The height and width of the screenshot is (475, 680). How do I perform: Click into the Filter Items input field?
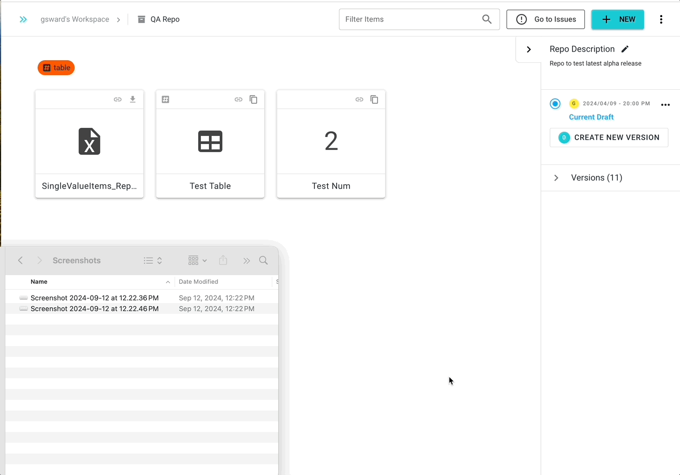click(x=411, y=19)
